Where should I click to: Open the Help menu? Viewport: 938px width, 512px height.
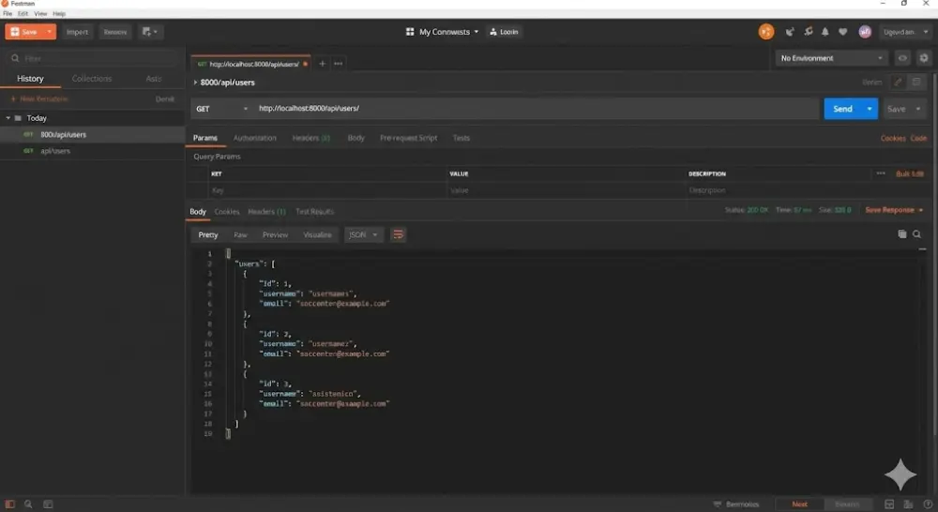pos(59,13)
